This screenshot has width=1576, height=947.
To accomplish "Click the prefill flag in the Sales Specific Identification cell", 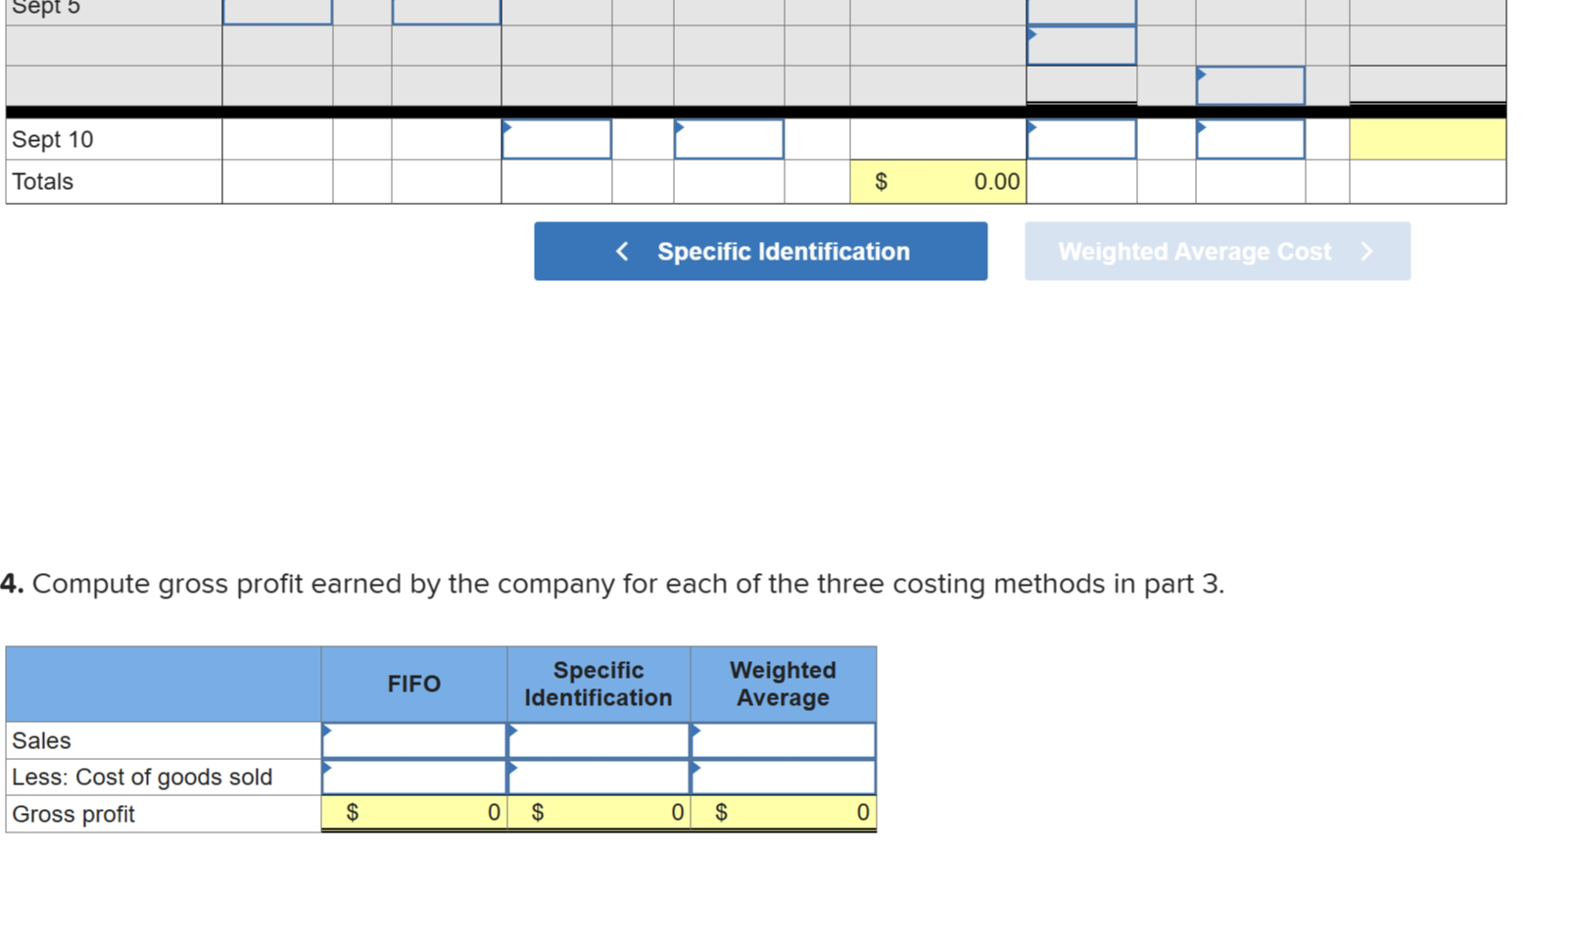I will (510, 733).
